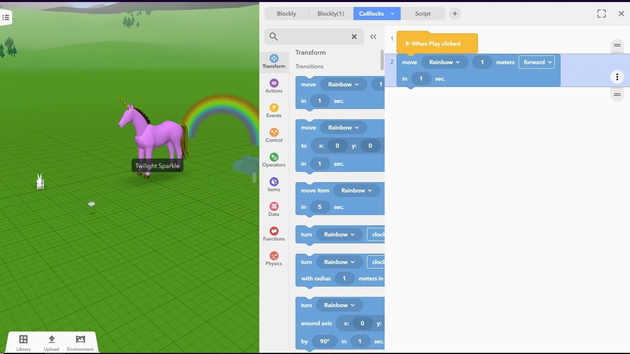630x354 pixels.
Task: Select the small diamond on the grass
Action: (x=91, y=204)
